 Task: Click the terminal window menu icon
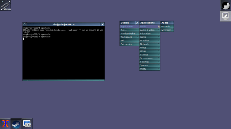(25, 24)
